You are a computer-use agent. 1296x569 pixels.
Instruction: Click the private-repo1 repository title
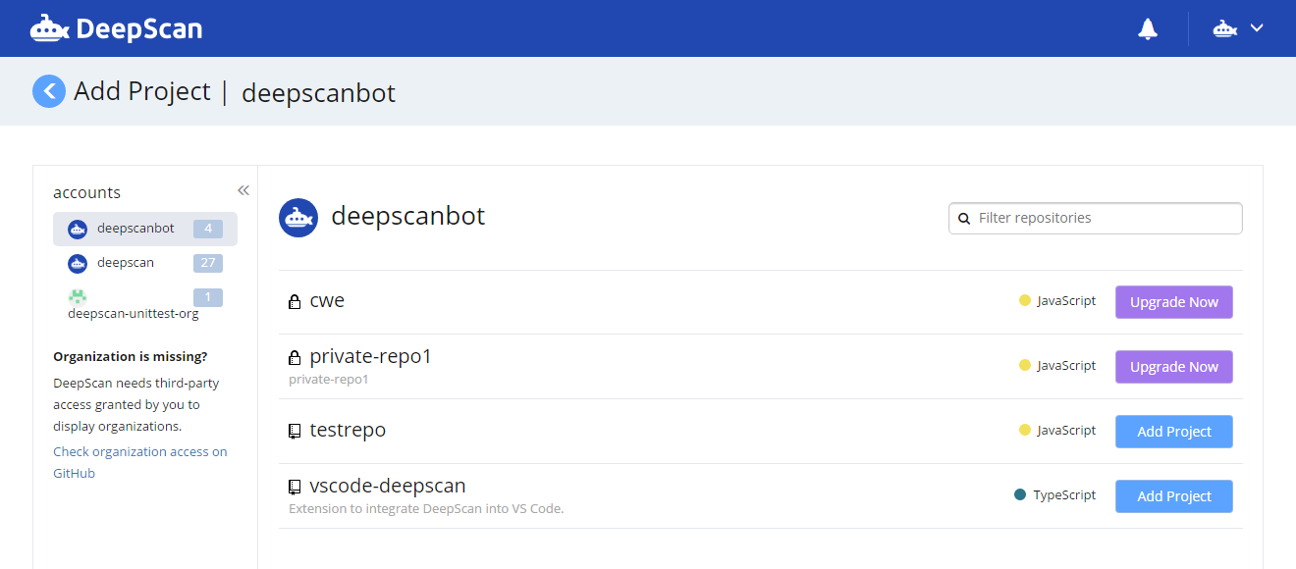click(370, 356)
